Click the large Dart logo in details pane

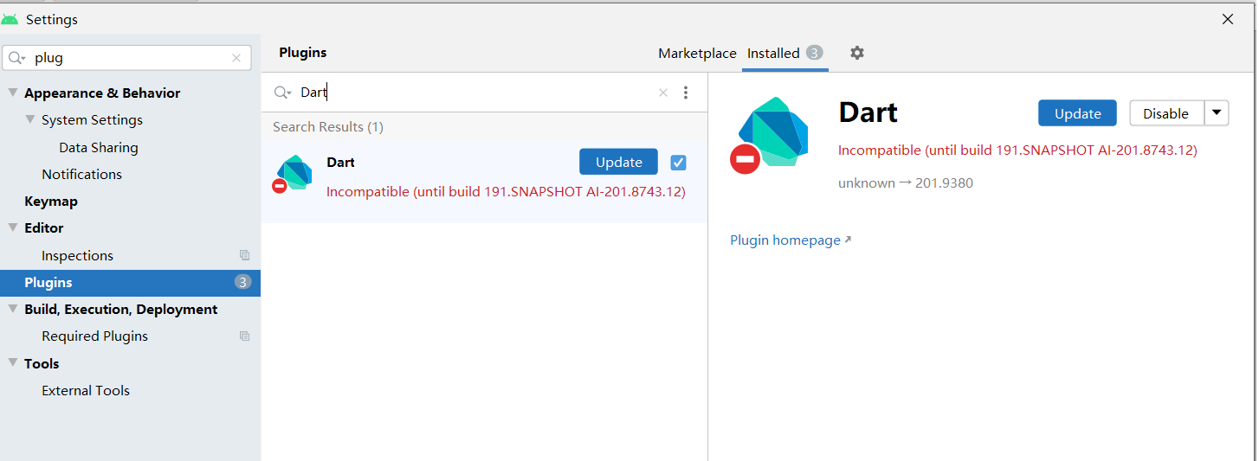769,135
